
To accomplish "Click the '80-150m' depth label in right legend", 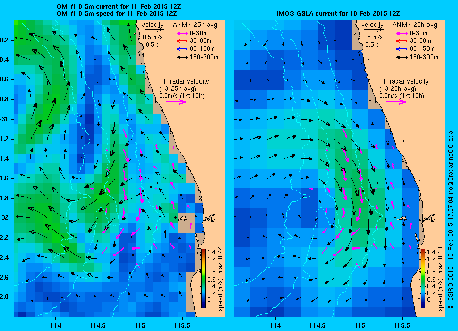I will 422,49.
